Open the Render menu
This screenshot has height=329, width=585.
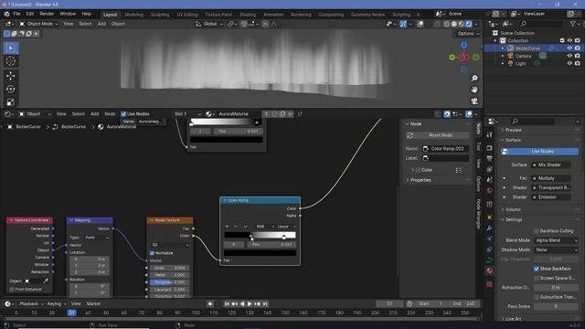click(x=47, y=14)
